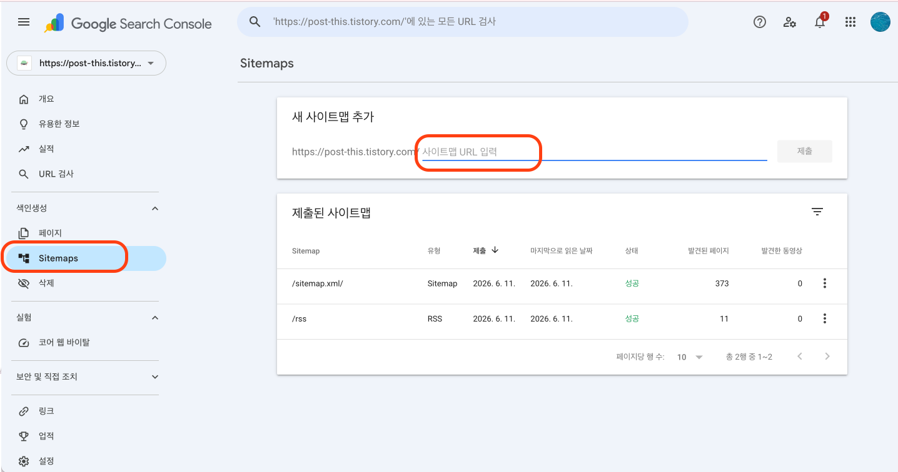Open the Google apps grid
Screen dimensions: 898x472
click(x=850, y=22)
